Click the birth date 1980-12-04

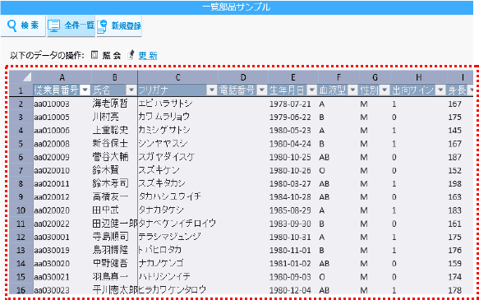click(290, 290)
